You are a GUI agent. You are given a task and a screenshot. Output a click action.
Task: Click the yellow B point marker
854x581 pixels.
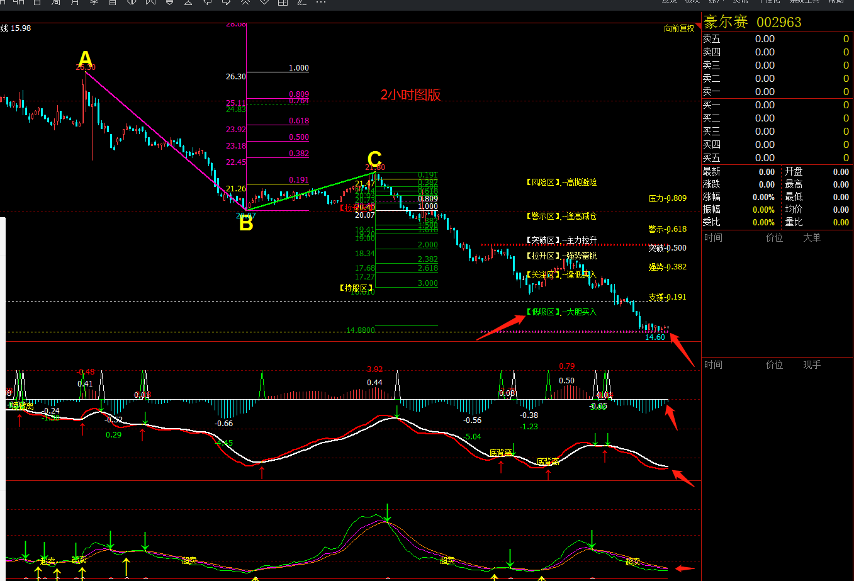tap(245, 223)
